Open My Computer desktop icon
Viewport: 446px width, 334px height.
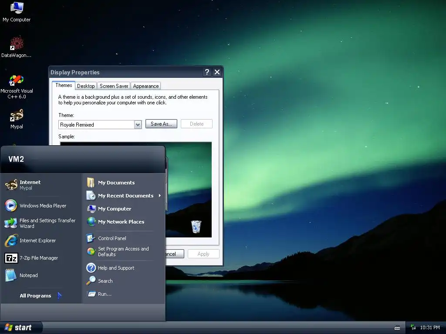point(17,12)
